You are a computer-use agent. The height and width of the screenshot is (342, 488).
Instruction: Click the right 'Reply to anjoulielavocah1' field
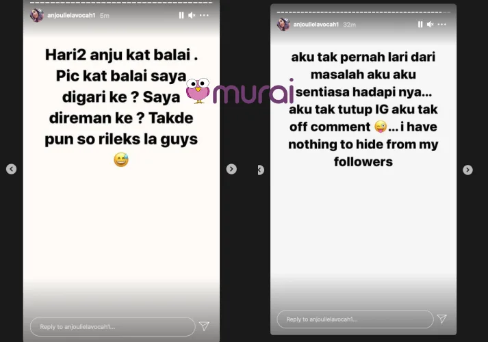click(355, 319)
